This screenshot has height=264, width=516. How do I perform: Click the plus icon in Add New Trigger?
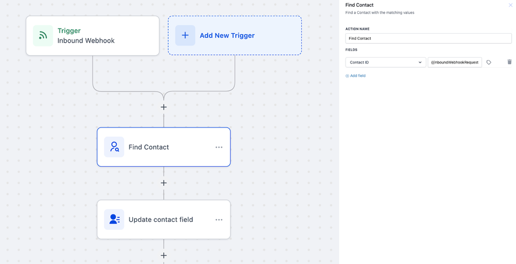coord(185,35)
